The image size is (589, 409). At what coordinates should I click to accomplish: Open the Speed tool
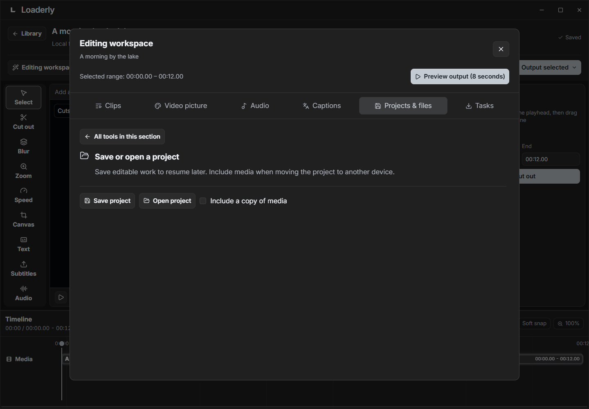[23, 195]
